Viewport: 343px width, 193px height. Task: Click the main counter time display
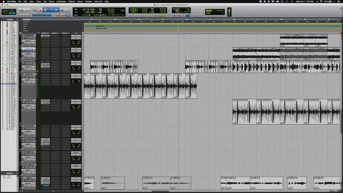(x=88, y=10)
